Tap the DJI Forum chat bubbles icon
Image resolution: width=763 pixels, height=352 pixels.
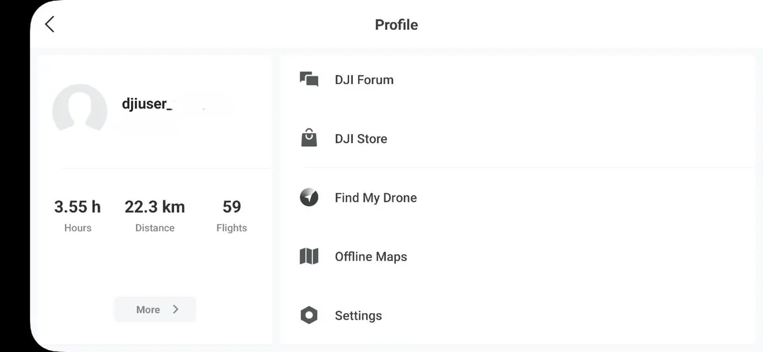pos(309,79)
